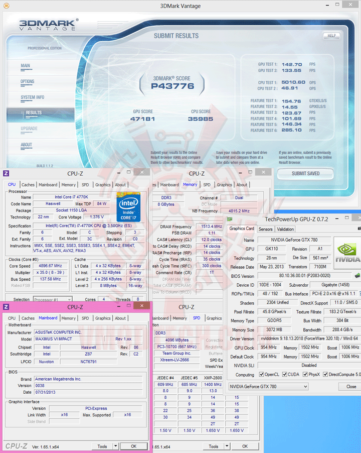Image resolution: width=361 pixels, height=453 pixels.
Task: Open the Tools dropdown arrow in Mainboard CPU-Z
Action: tap(115, 446)
